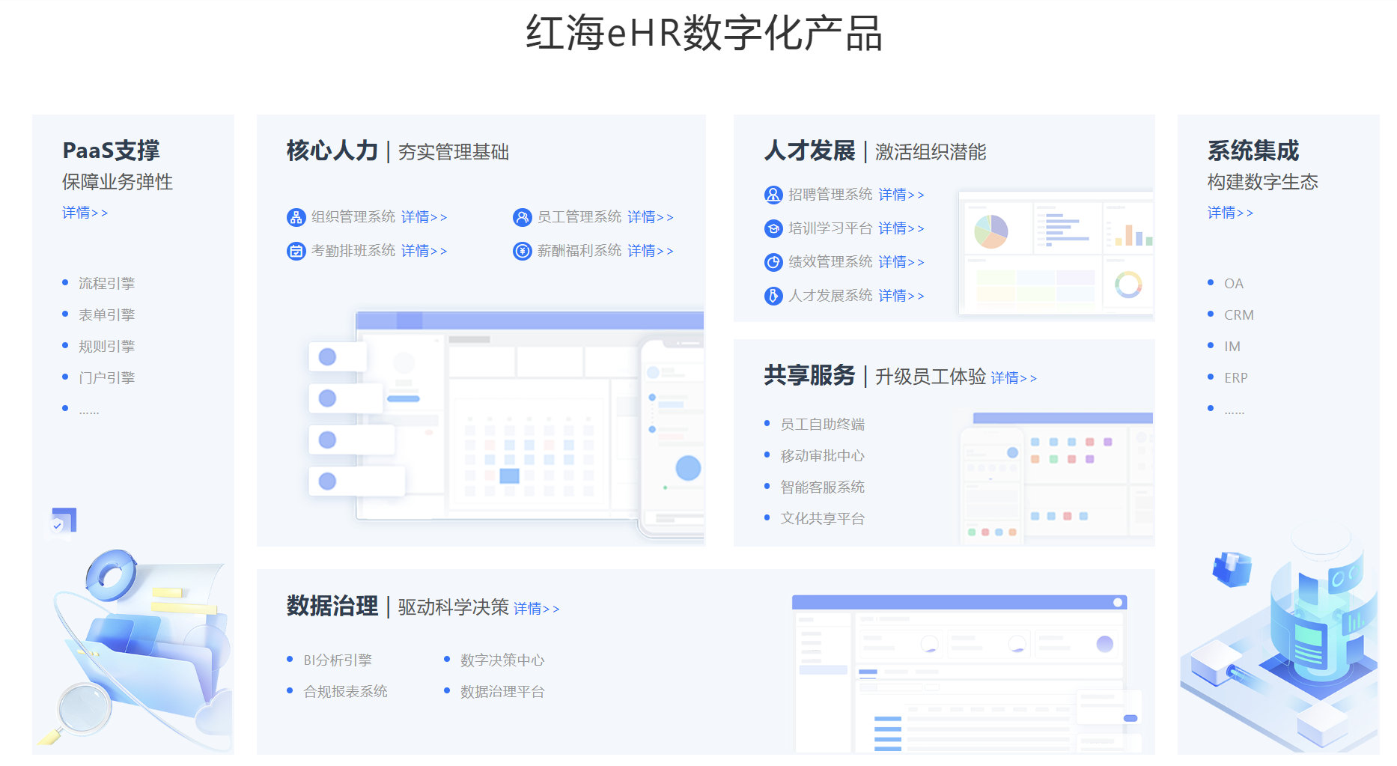The image size is (1397, 766).
Task: Open 共享服务 详情 link
Action: pyautogui.click(x=1013, y=378)
